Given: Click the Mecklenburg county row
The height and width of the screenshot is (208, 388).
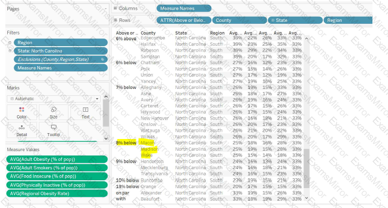Looking at the screenshot, I should click(x=154, y=168).
